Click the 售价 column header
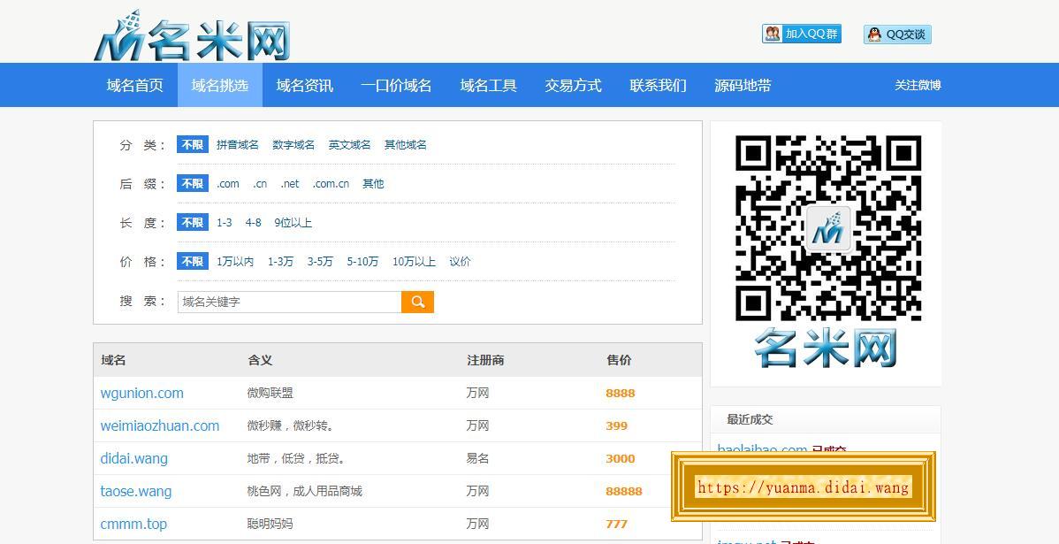 pyautogui.click(x=619, y=360)
